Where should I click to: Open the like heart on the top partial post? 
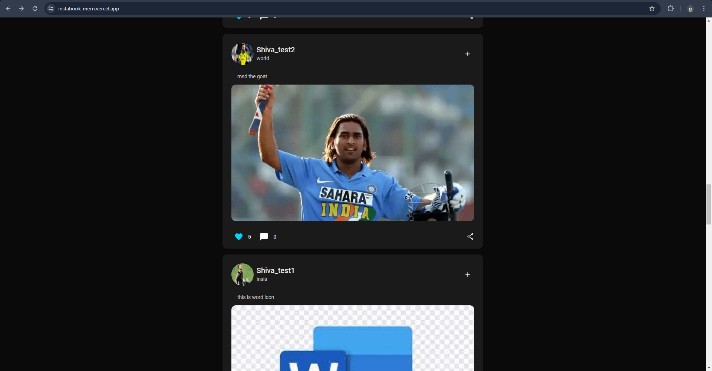239,16
